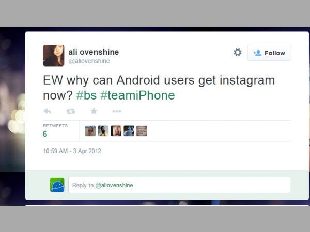Open the #teamiPhone hashtag

[137, 95]
